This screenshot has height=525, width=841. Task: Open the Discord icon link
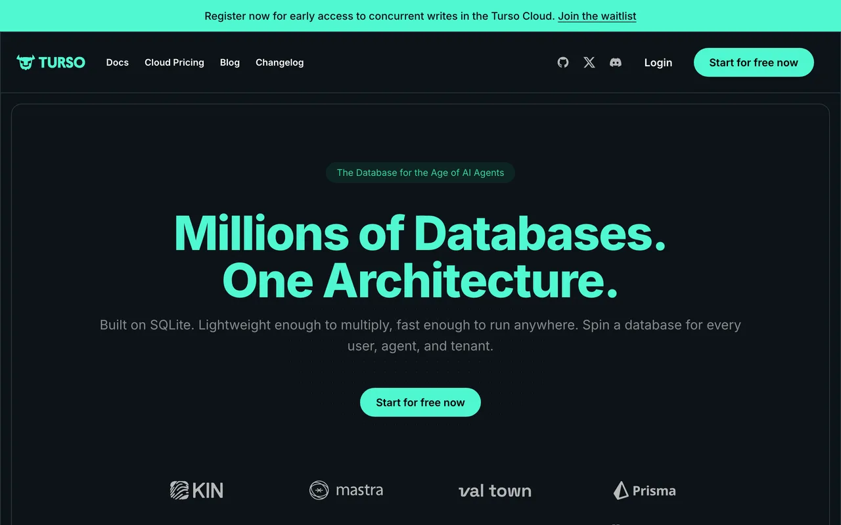(x=616, y=62)
